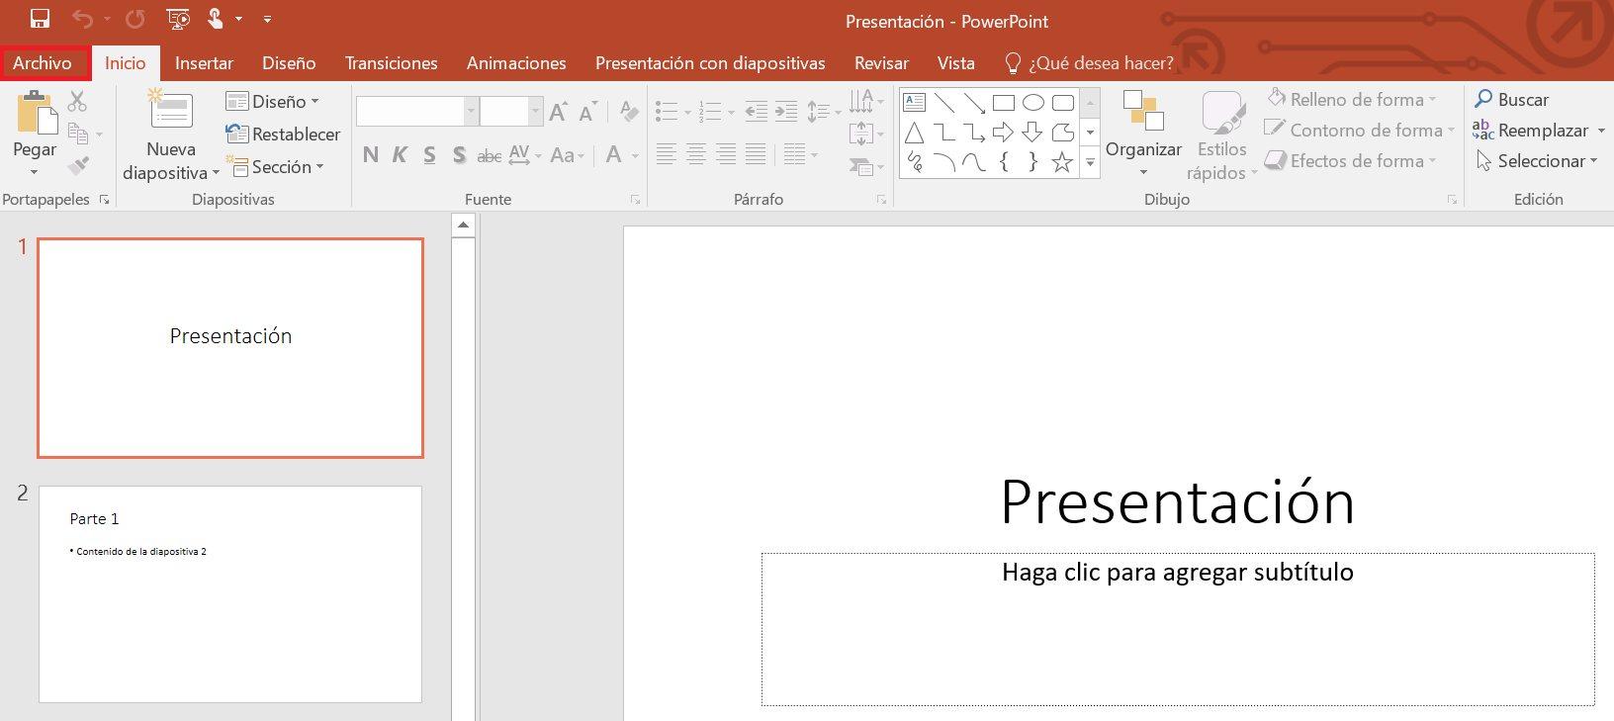Image resolution: width=1614 pixels, height=721 pixels.
Task: Paste with the Pegar clipboard icon
Action: pyautogui.click(x=36, y=112)
